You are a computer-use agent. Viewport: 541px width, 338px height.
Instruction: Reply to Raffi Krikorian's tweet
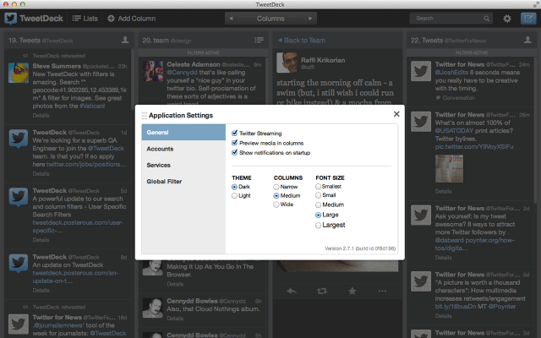click(x=292, y=291)
